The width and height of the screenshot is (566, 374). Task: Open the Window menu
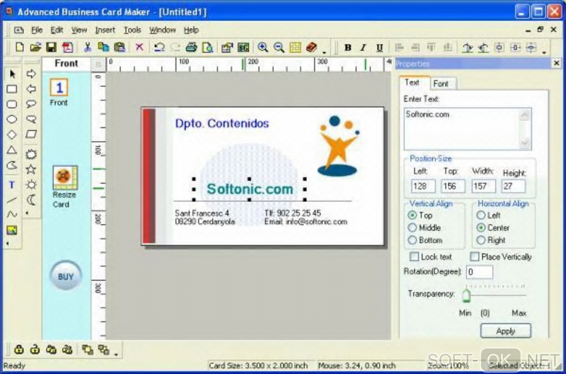click(163, 30)
